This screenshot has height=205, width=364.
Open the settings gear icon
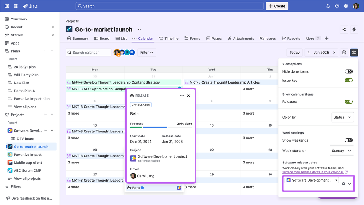click(x=346, y=6)
